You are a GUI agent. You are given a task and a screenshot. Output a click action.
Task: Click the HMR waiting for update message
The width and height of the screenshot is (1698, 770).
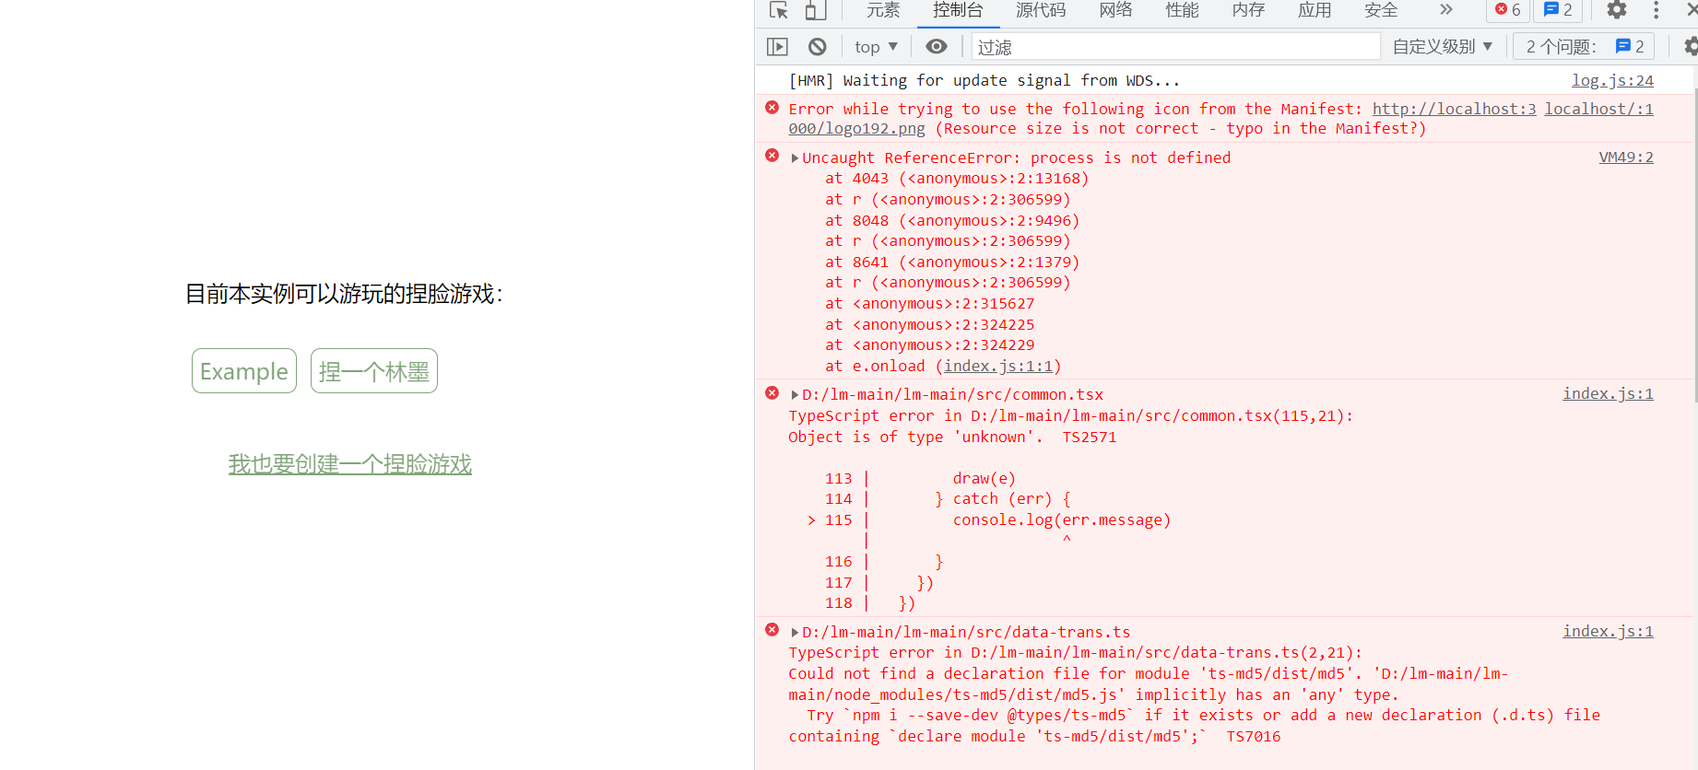(985, 81)
